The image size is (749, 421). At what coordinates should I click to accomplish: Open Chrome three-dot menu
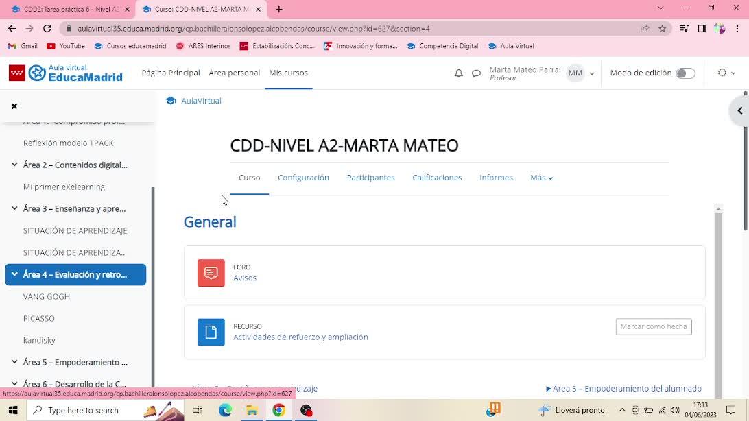tap(737, 29)
